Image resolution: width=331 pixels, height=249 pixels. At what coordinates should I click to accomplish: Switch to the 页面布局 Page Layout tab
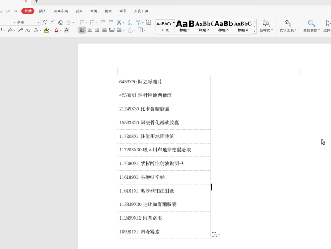click(61, 11)
